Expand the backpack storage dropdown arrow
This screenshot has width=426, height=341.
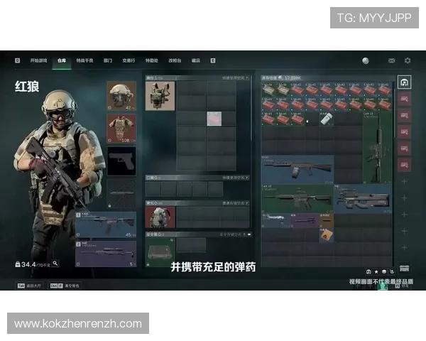246,203
